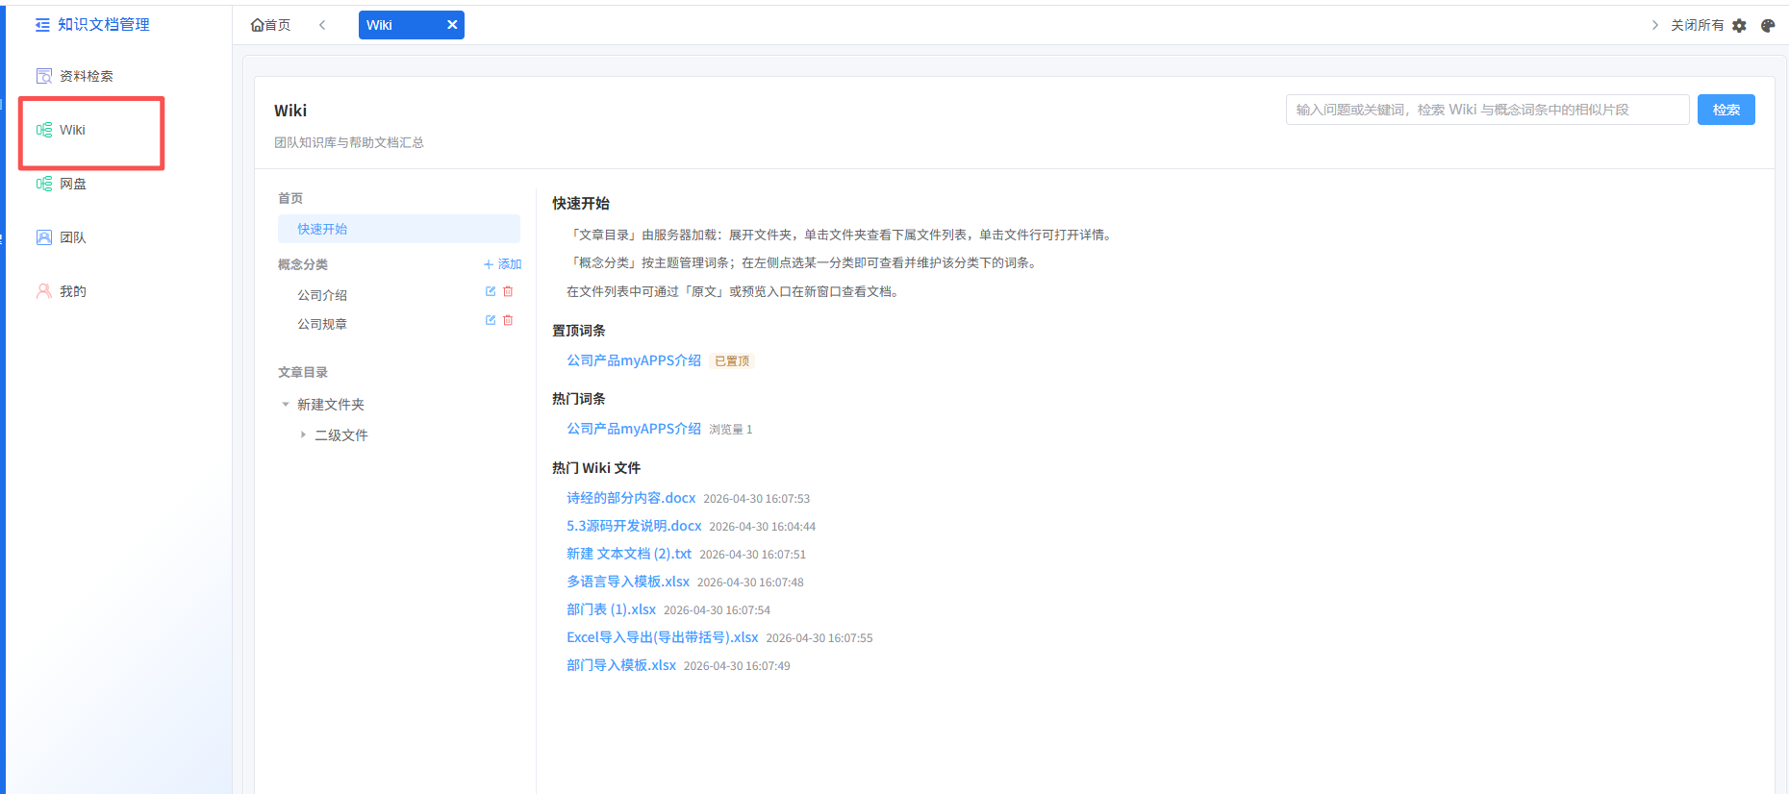Click the 团队知识库与帮助文档汇总 subtitle text
Image resolution: width=1789 pixels, height=794 pixels.
[x=349, y=142]
